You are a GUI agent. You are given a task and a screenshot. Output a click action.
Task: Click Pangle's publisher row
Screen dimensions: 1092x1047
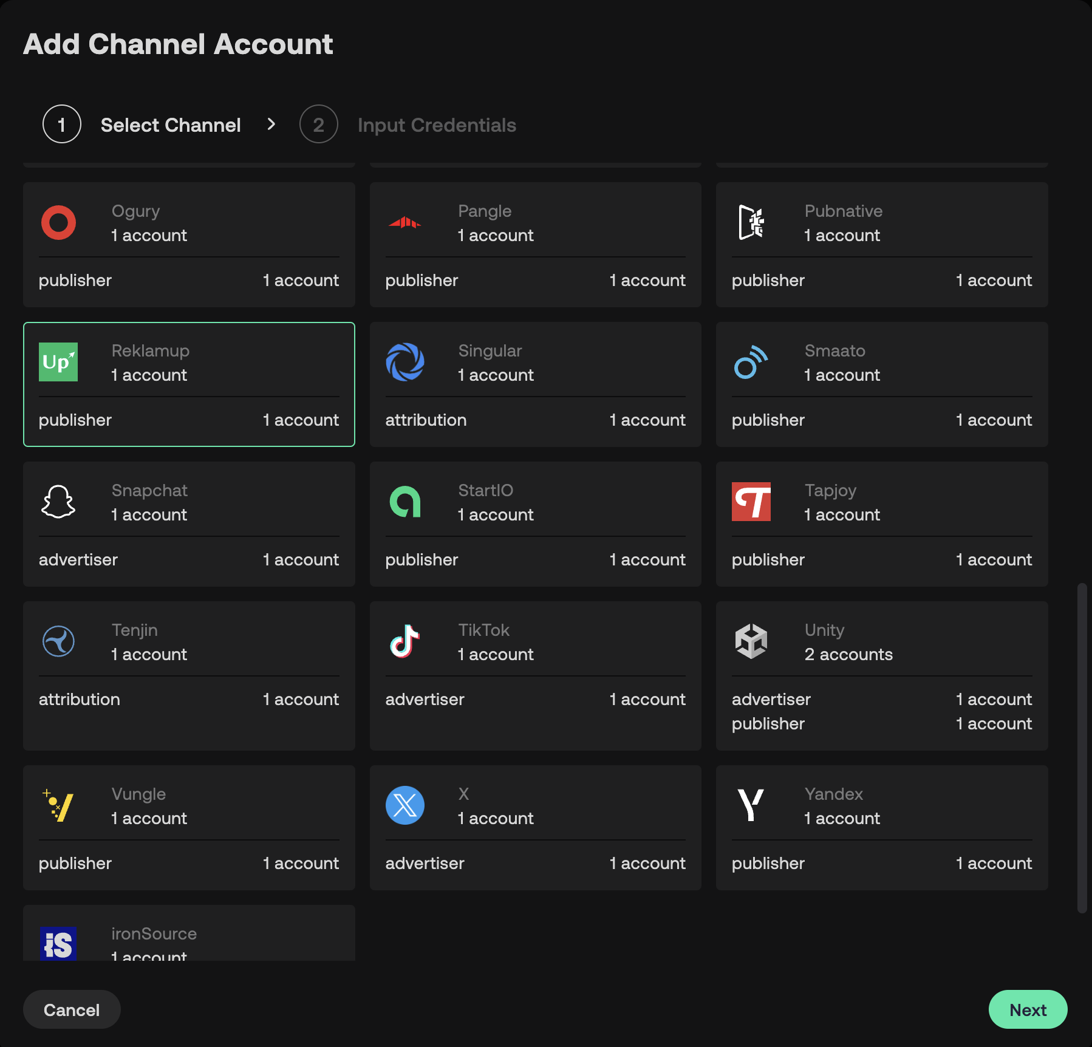[536, 281]
